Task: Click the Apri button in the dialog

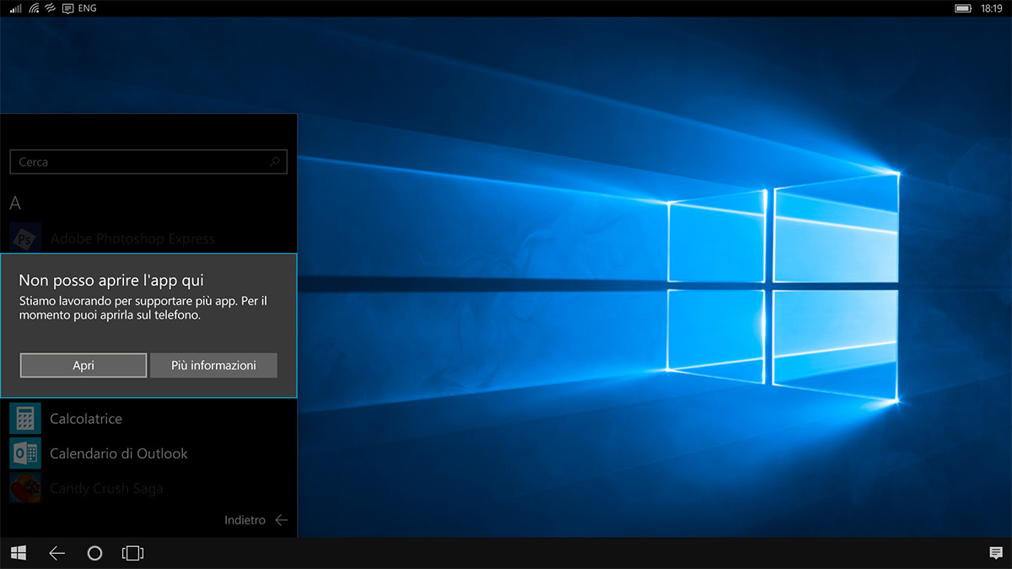Action: tap(83, 365)
